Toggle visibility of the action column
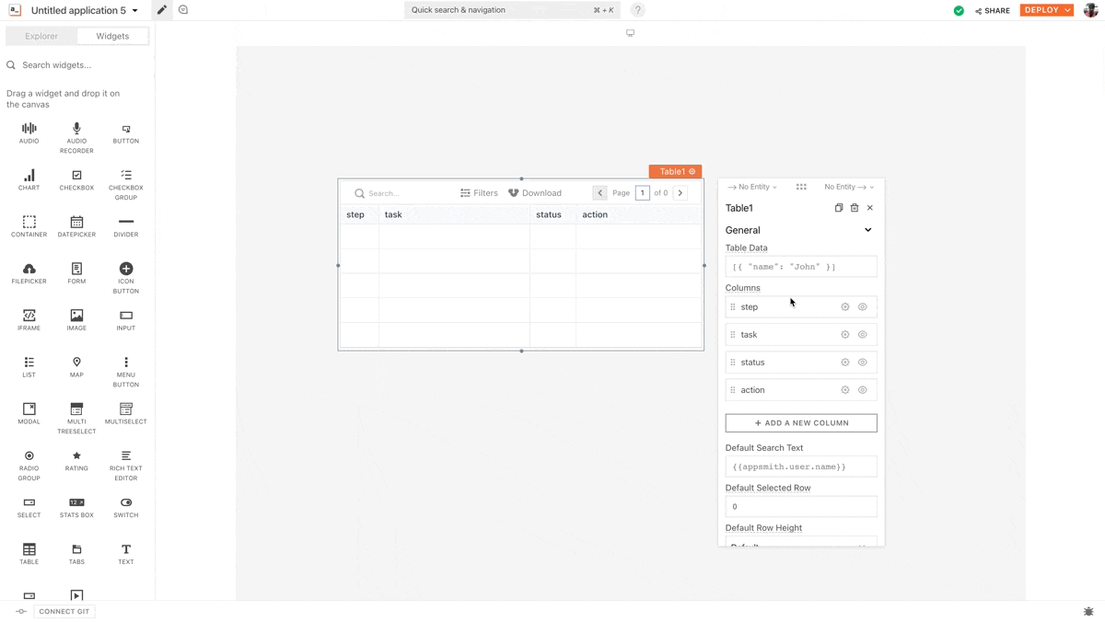The height and width of the screenshot is (622, 1105). click(863, 390)
